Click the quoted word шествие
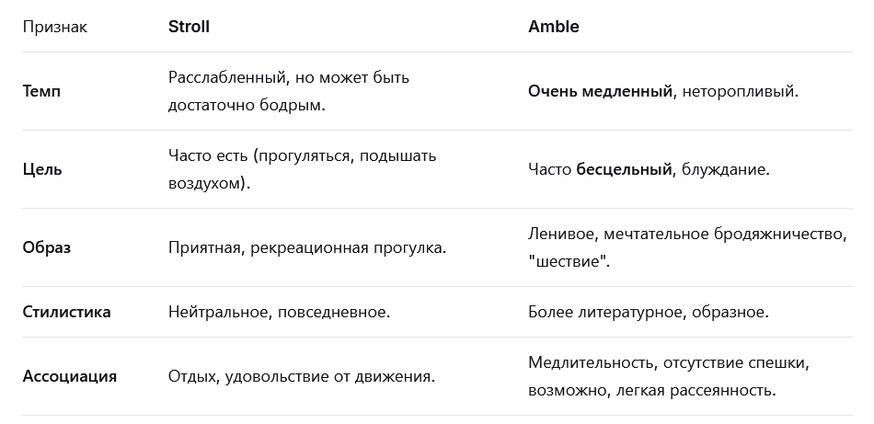874x424 pixels. 569,261
